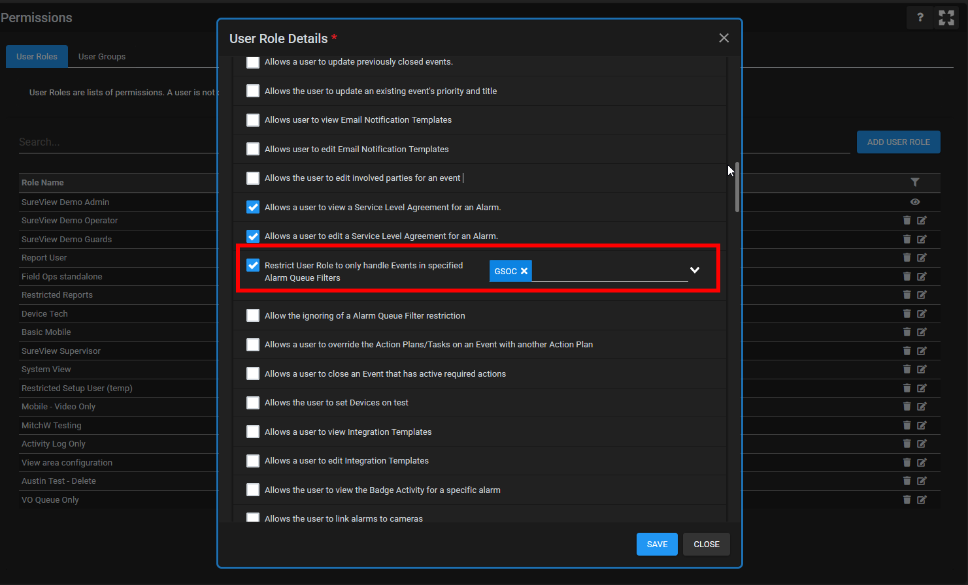This screenshot has width=968, height=585.
Task: Switch to the User Groups tab
Action: [102, 57]
